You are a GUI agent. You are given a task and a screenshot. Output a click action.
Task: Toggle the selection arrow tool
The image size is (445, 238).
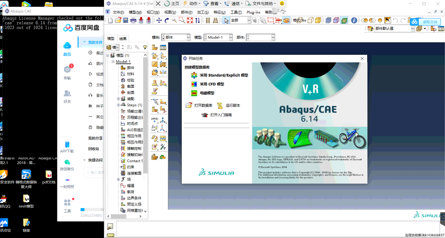226,20
